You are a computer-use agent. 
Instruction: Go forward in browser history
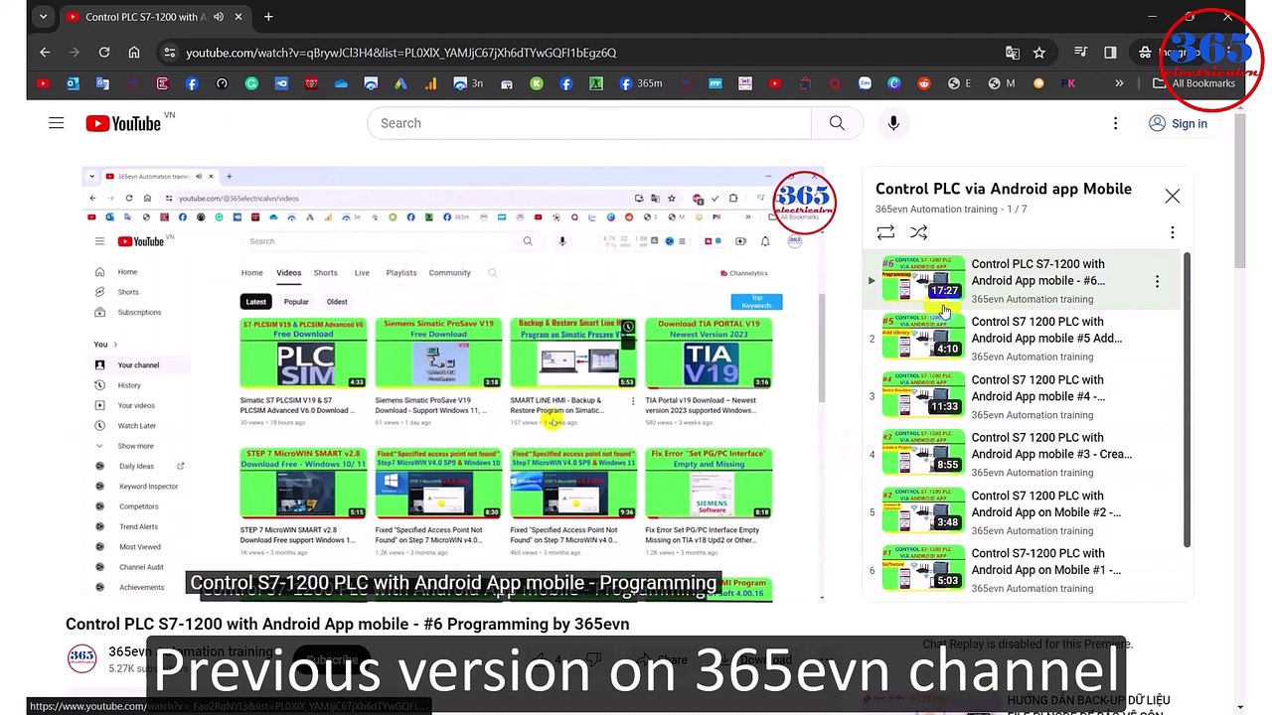(x=75, y=53)
